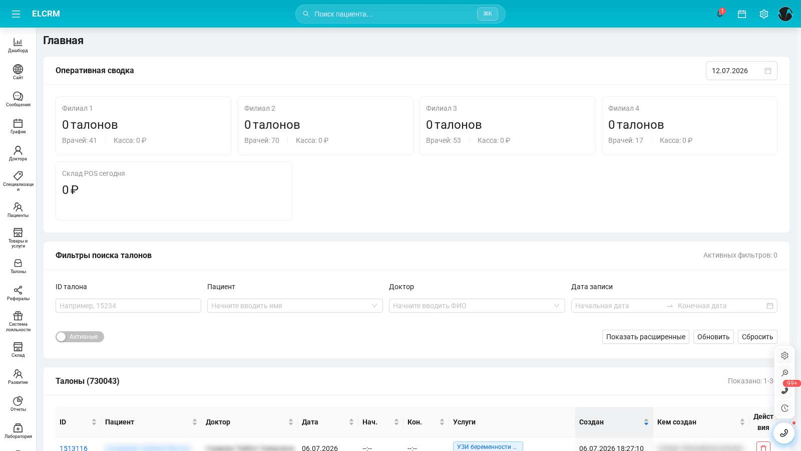Expand the Пациент filter dropdown
Viewport: 801px width, 451px height.
tap(295, 306)
